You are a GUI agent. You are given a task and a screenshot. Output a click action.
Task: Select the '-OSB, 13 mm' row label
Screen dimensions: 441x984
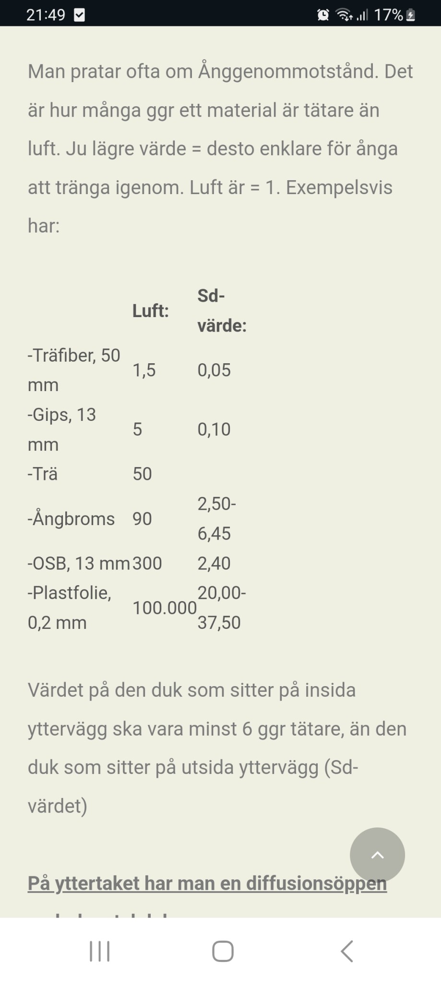[79, 563]
